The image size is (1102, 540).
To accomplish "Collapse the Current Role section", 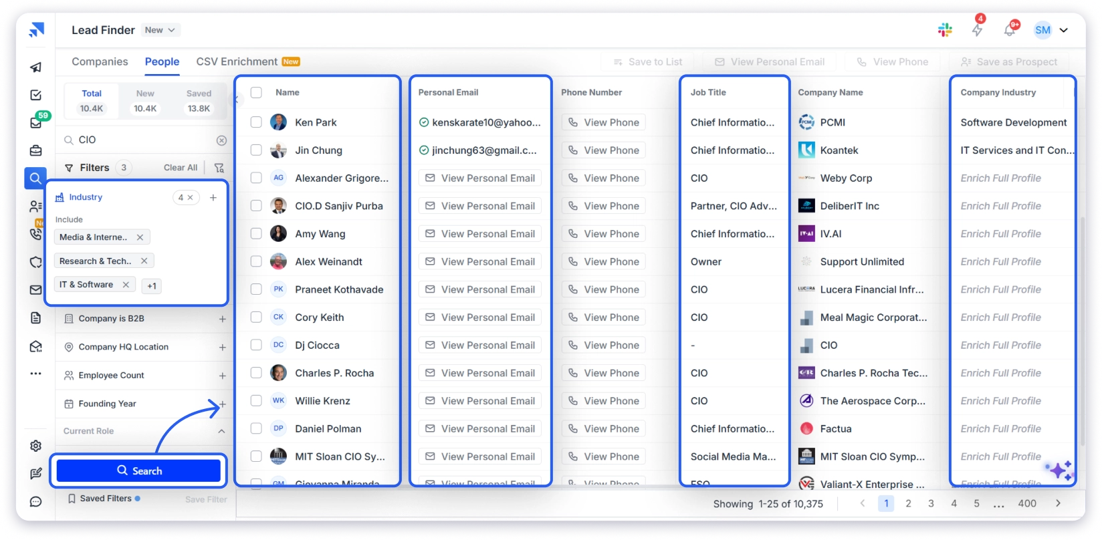I will click(221, 431).
